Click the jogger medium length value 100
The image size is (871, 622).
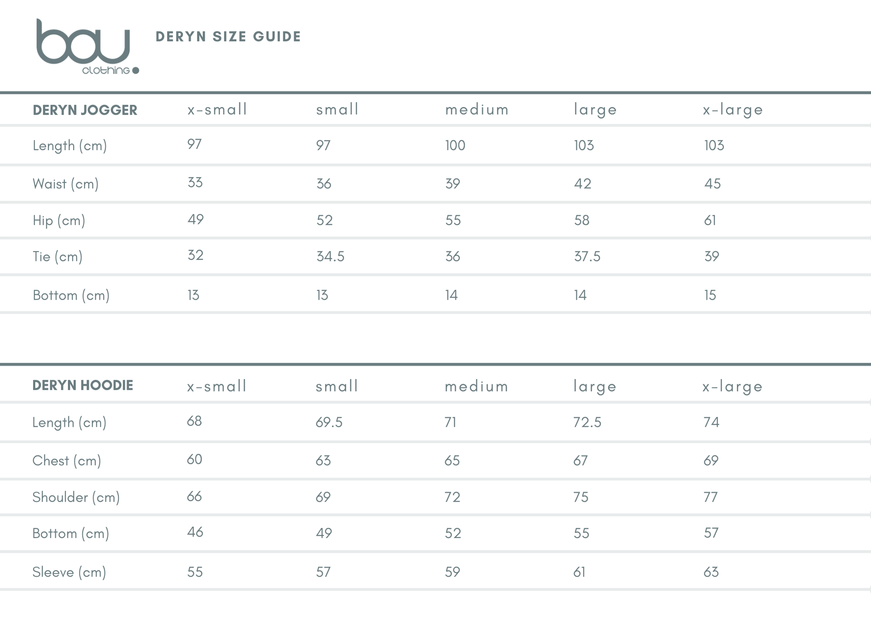click(455, 145)
